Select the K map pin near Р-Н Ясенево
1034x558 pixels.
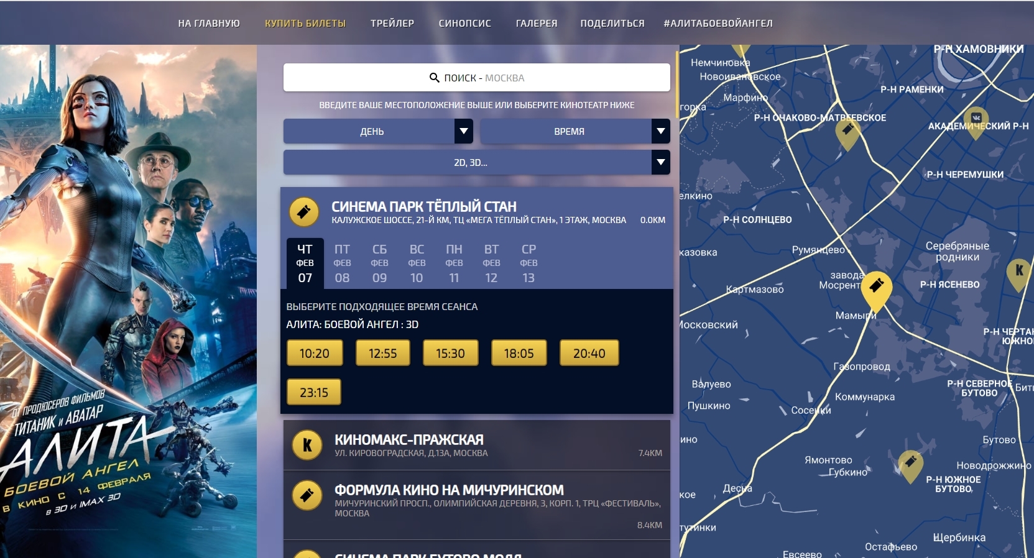[x=1019, y=274]
